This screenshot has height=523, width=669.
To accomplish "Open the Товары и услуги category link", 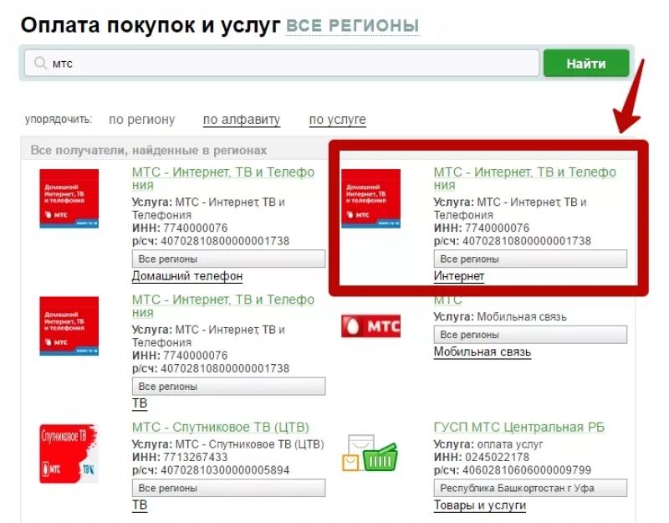I will point(480,505).
